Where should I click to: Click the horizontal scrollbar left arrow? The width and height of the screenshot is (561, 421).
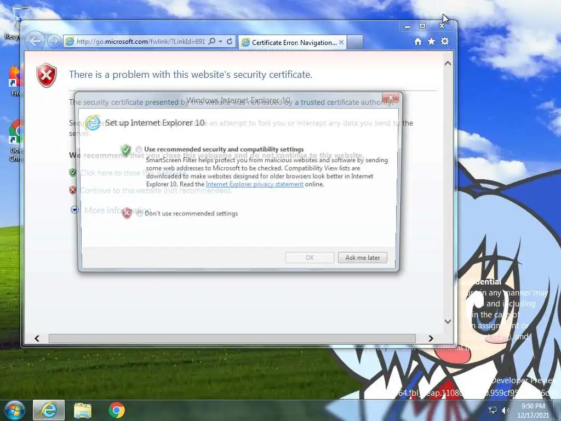click(x=37, y=338)
